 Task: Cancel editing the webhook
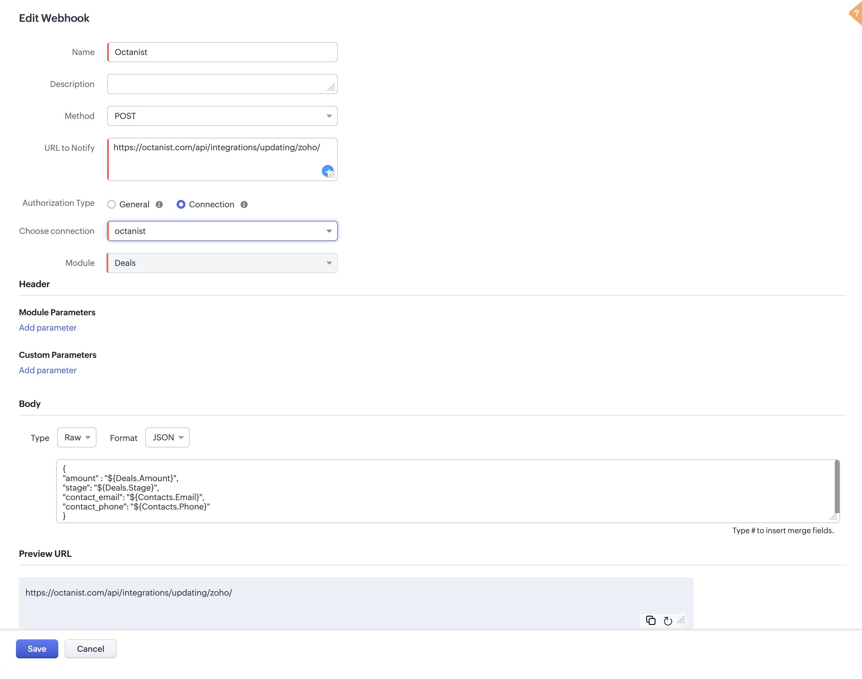(90, 648)
